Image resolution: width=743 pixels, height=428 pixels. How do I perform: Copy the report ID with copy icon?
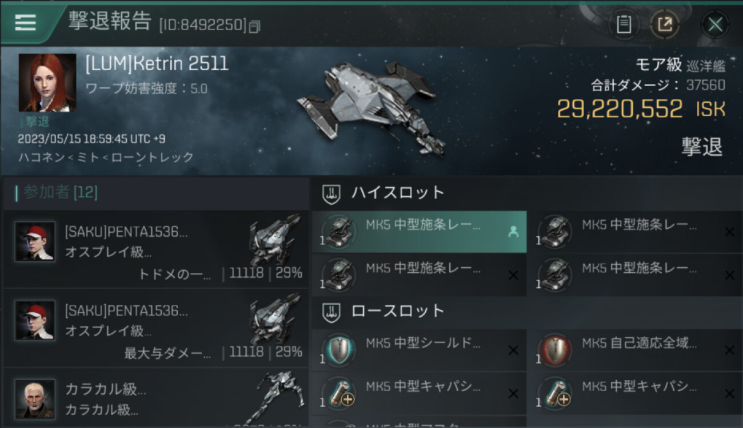pyautogui.click(x=255, y=26)
